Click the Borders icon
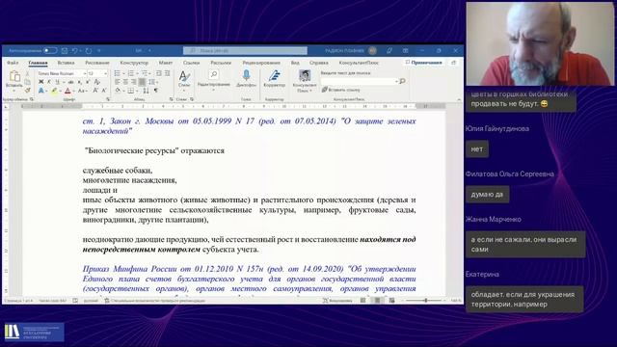617x347 pixels. 131,91
